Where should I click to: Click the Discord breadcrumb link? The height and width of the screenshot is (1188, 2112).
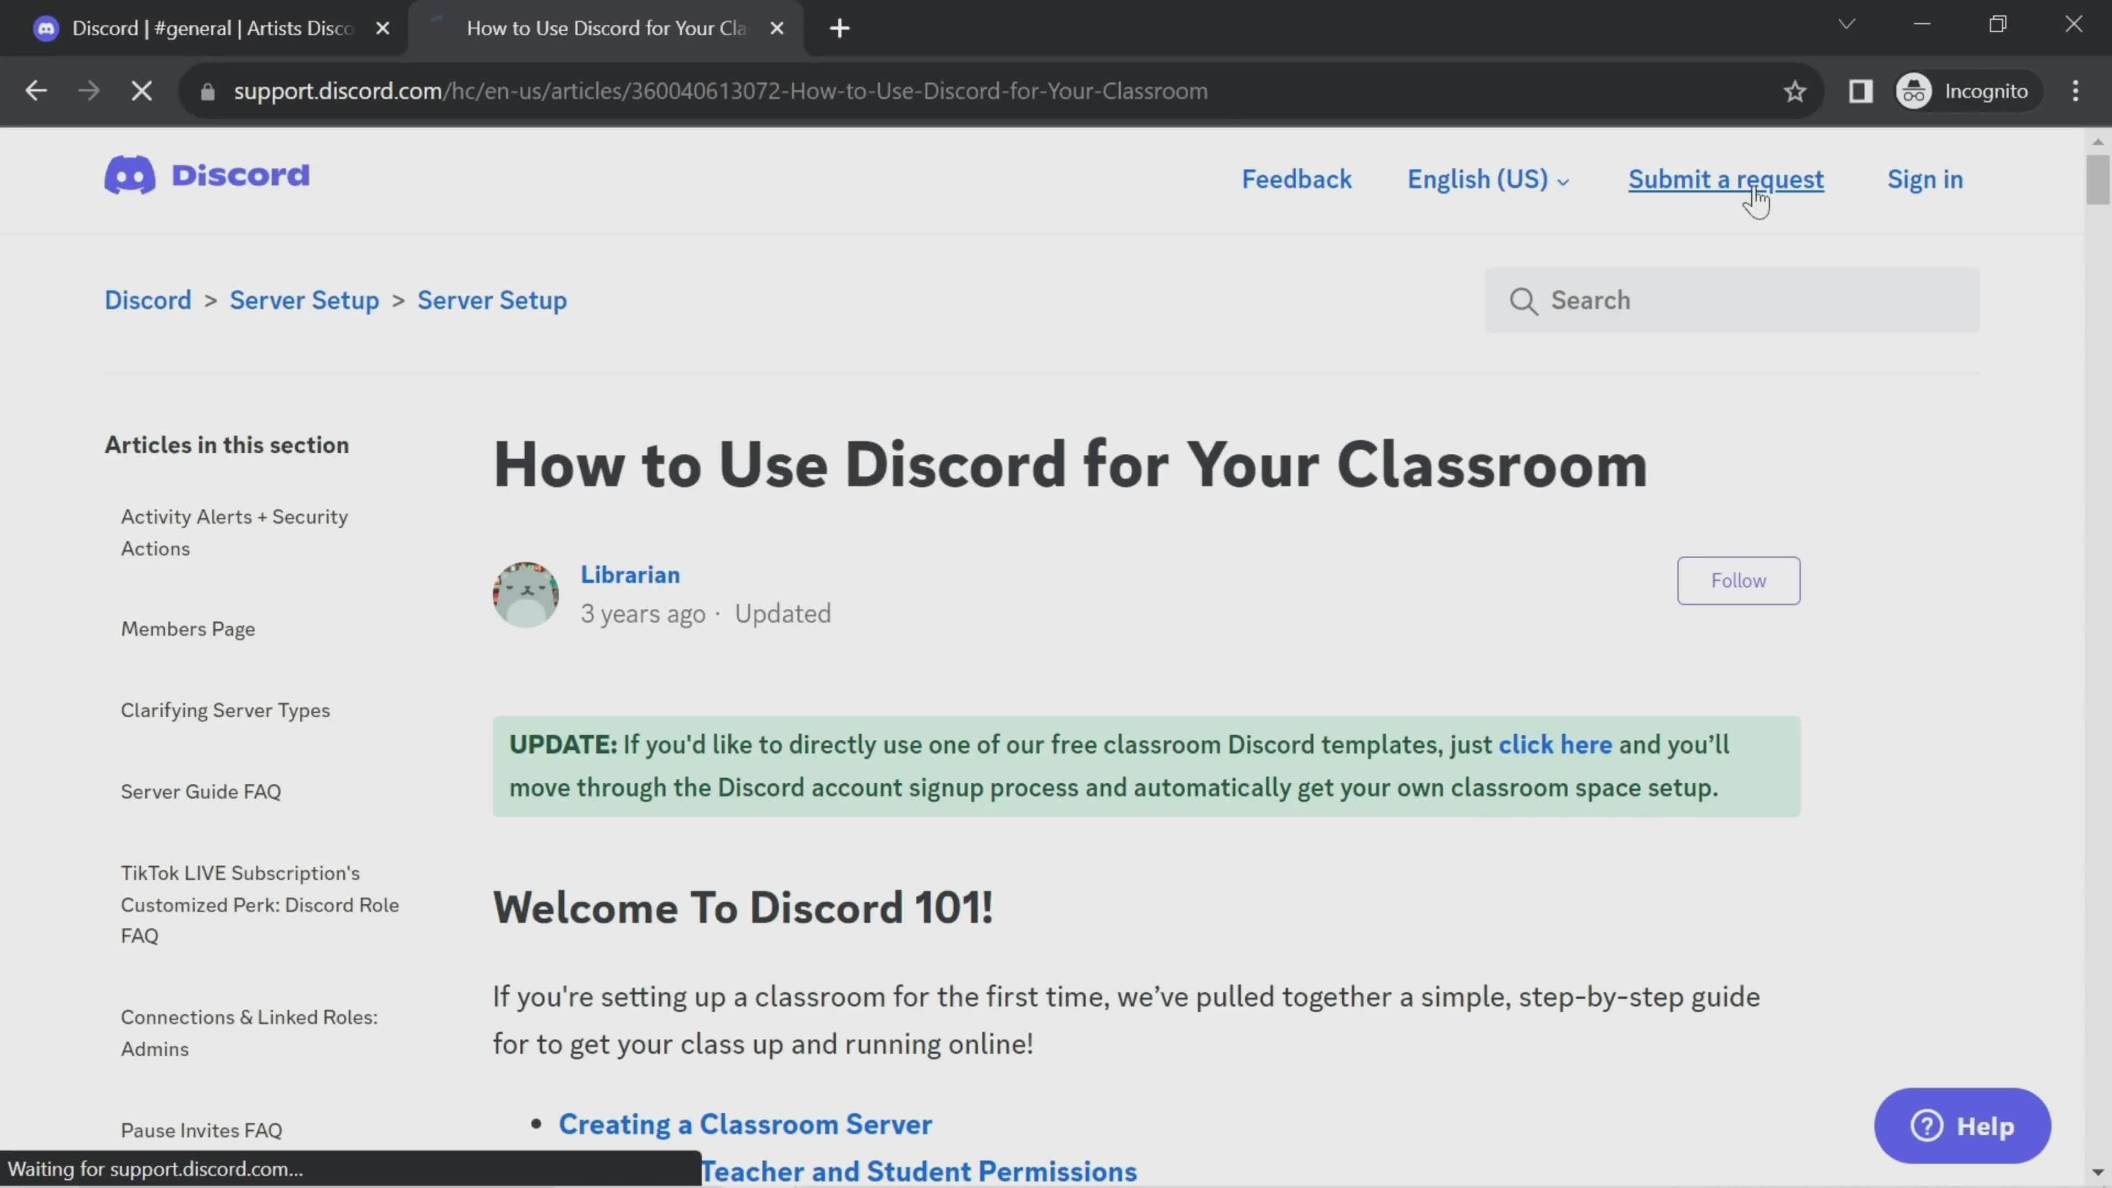[147, 300]
